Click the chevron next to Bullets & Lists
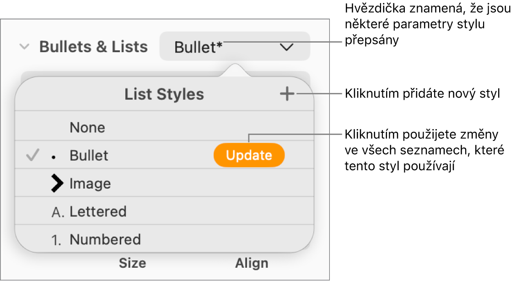This screenshot has width=516, height=281. [x=24, y=46]
